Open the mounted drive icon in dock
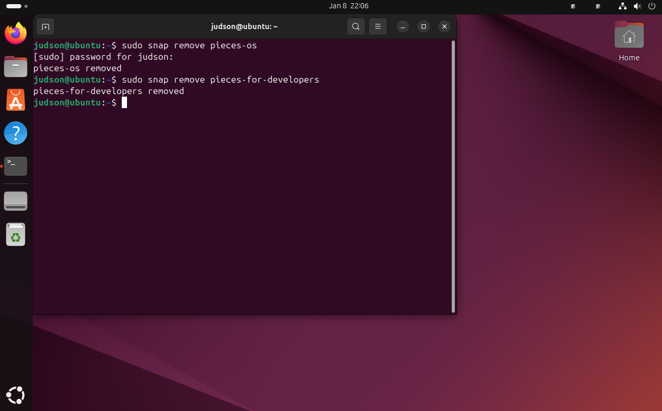 (16, 201)
